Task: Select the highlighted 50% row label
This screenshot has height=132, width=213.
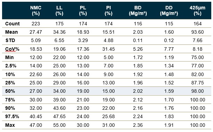Action: [10, 91]
